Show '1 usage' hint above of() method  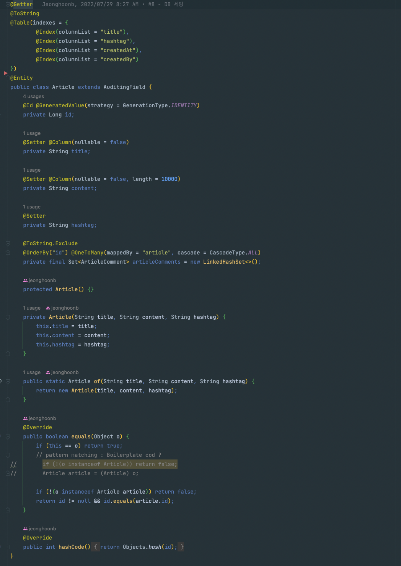pyautogui.click(x=32, y=372)
